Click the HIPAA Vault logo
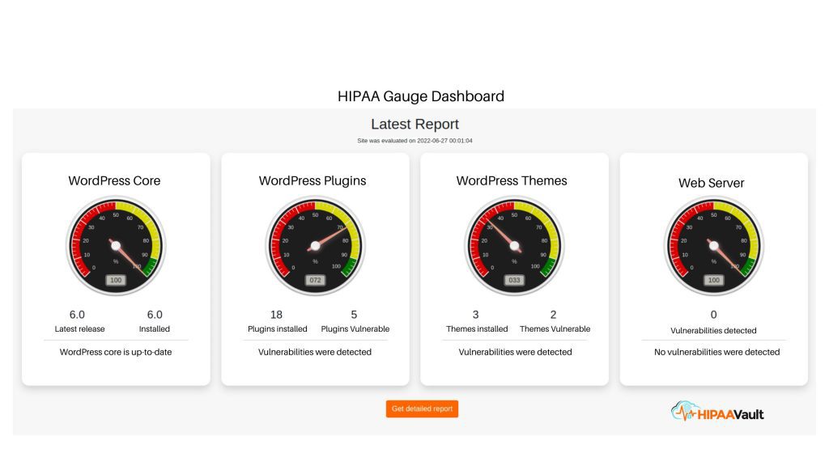This screenshot has height=466, width=829. click(717, 412)
